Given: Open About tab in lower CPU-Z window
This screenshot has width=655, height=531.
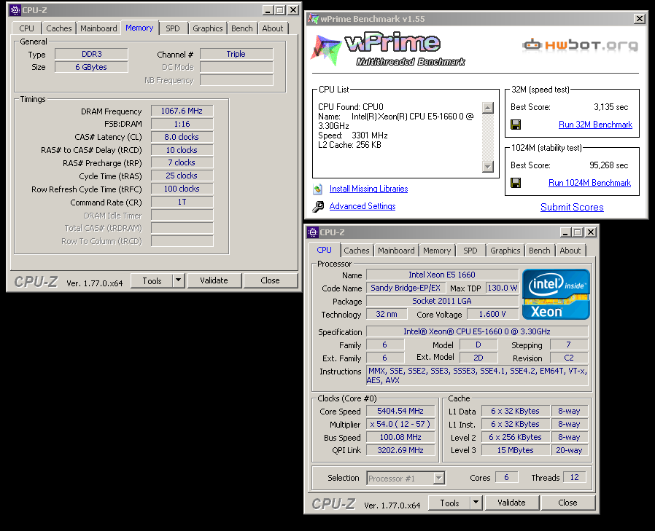Looking at the screenshot, I should 570,251.
